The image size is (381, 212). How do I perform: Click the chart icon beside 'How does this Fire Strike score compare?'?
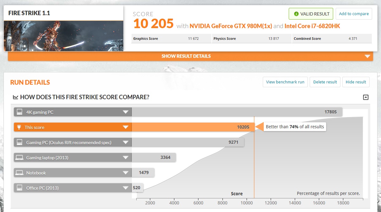(15, 97)
